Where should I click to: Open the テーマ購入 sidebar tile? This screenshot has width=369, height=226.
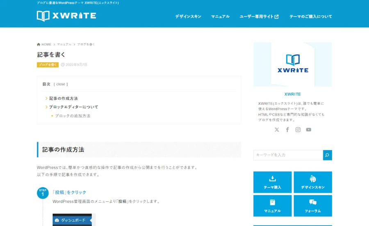pyautogui.click(x=273, y=182)
